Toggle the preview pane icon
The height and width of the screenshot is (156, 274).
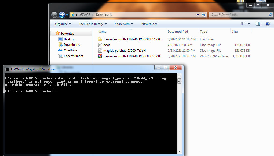[x=258, y=24]
